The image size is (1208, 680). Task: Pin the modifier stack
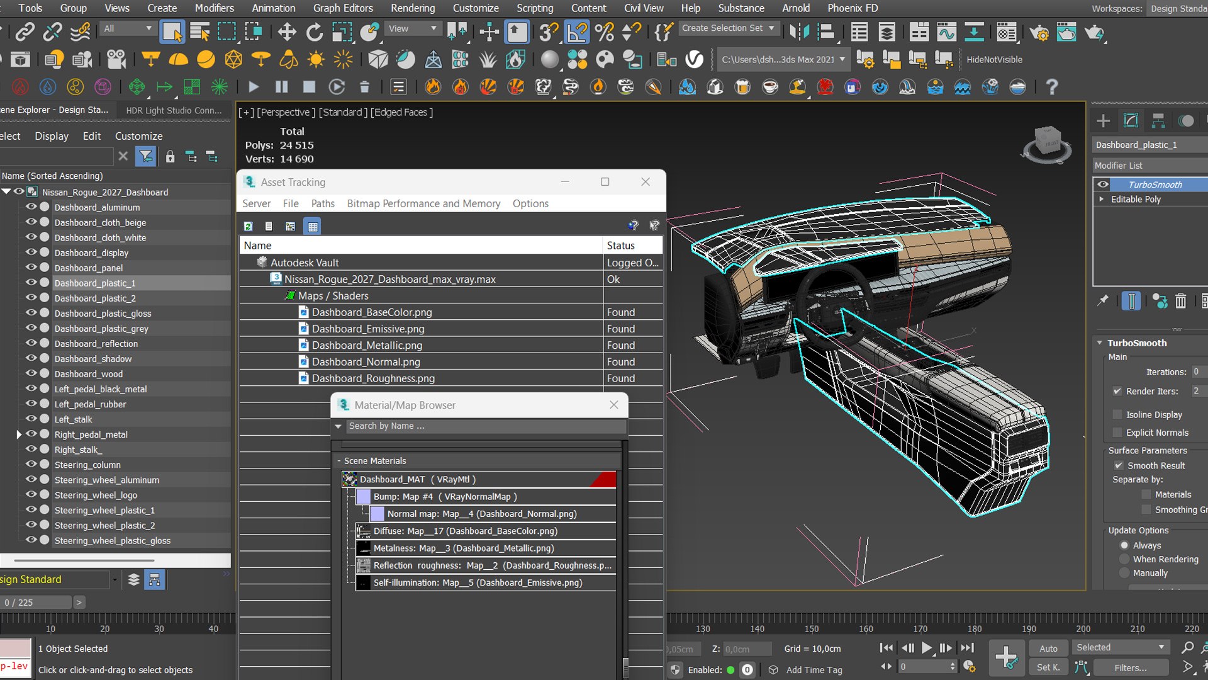pyautogui.click(x=1102, y=302)
